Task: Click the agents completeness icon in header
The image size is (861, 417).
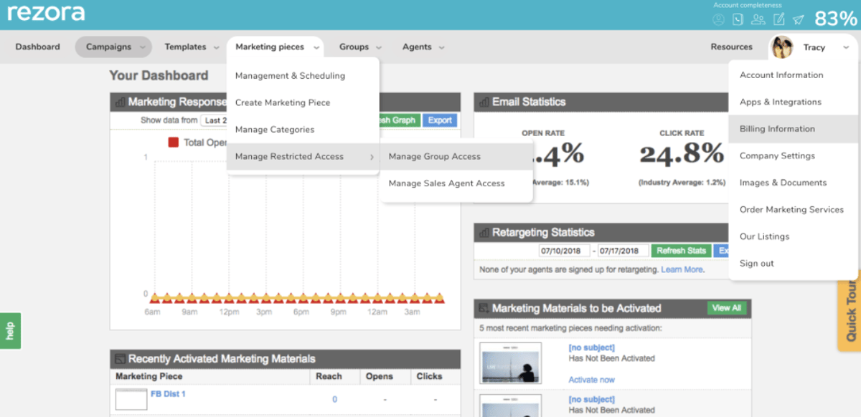Action: [x=758, y=19]
